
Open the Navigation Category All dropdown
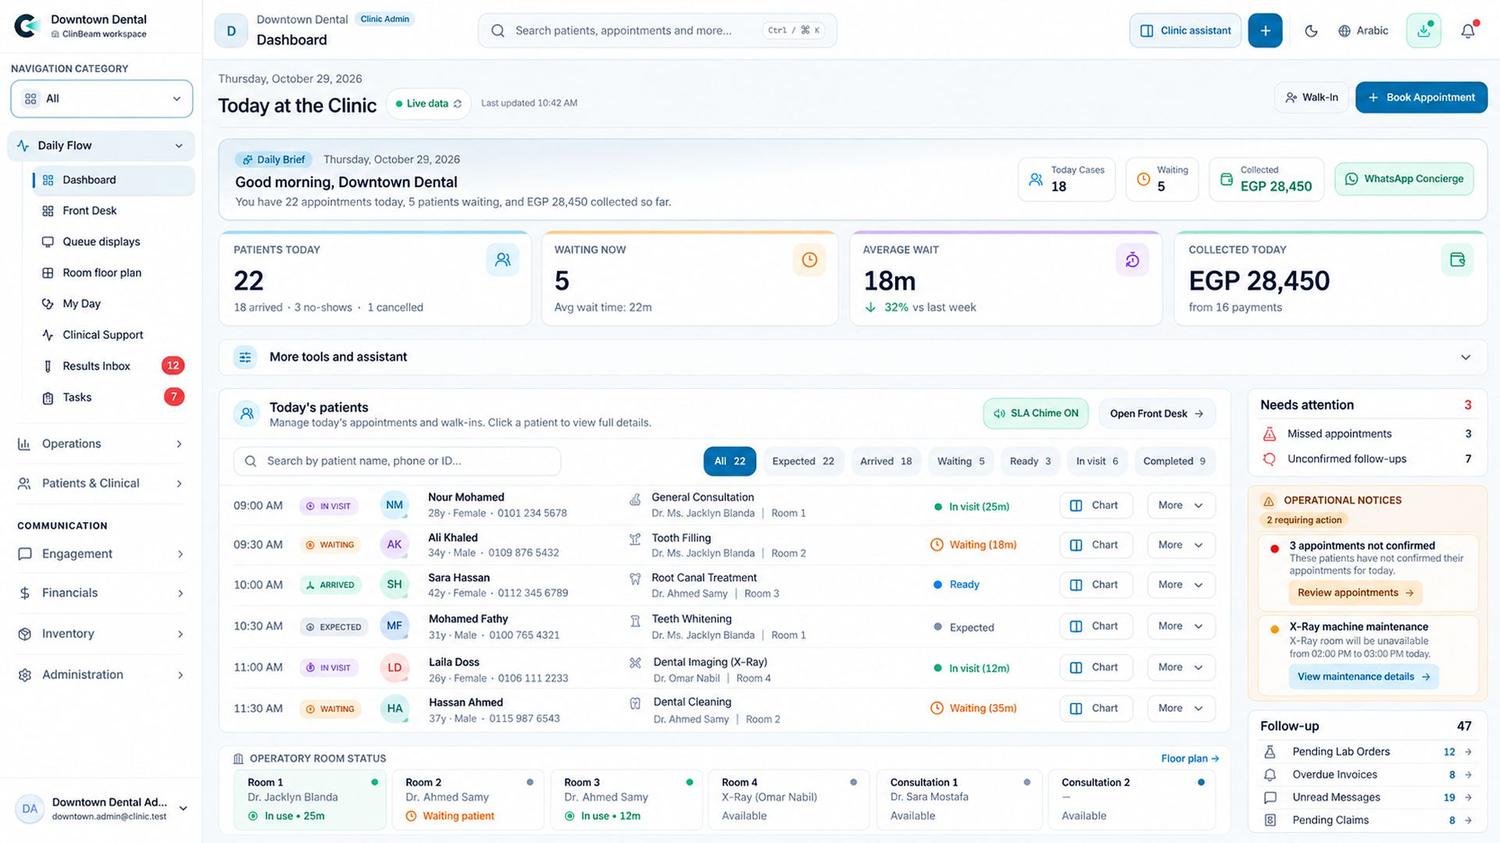tap(102, 98)
